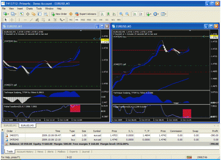Switch to the Experts tab

pos(74,152)
